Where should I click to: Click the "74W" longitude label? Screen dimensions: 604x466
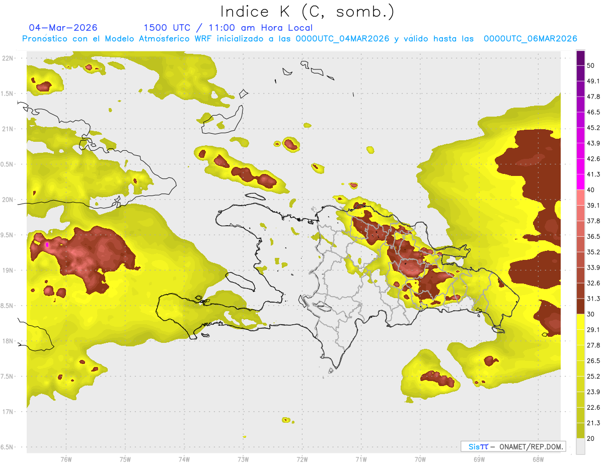coord(184,459)
